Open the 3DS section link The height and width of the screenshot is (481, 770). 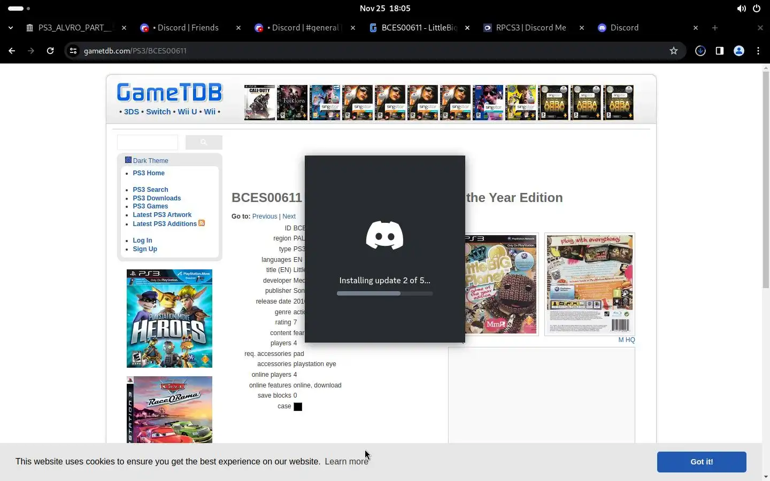pyautogui.click(x=132, y=112)
